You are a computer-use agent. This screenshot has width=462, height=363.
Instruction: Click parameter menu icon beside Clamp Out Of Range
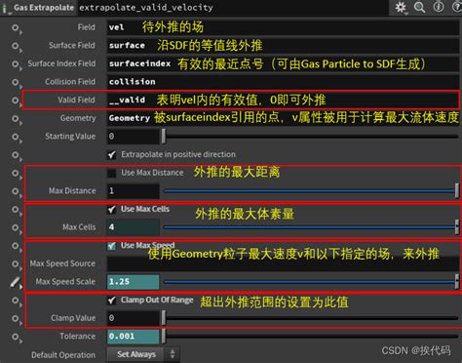[x=16, y=301]
